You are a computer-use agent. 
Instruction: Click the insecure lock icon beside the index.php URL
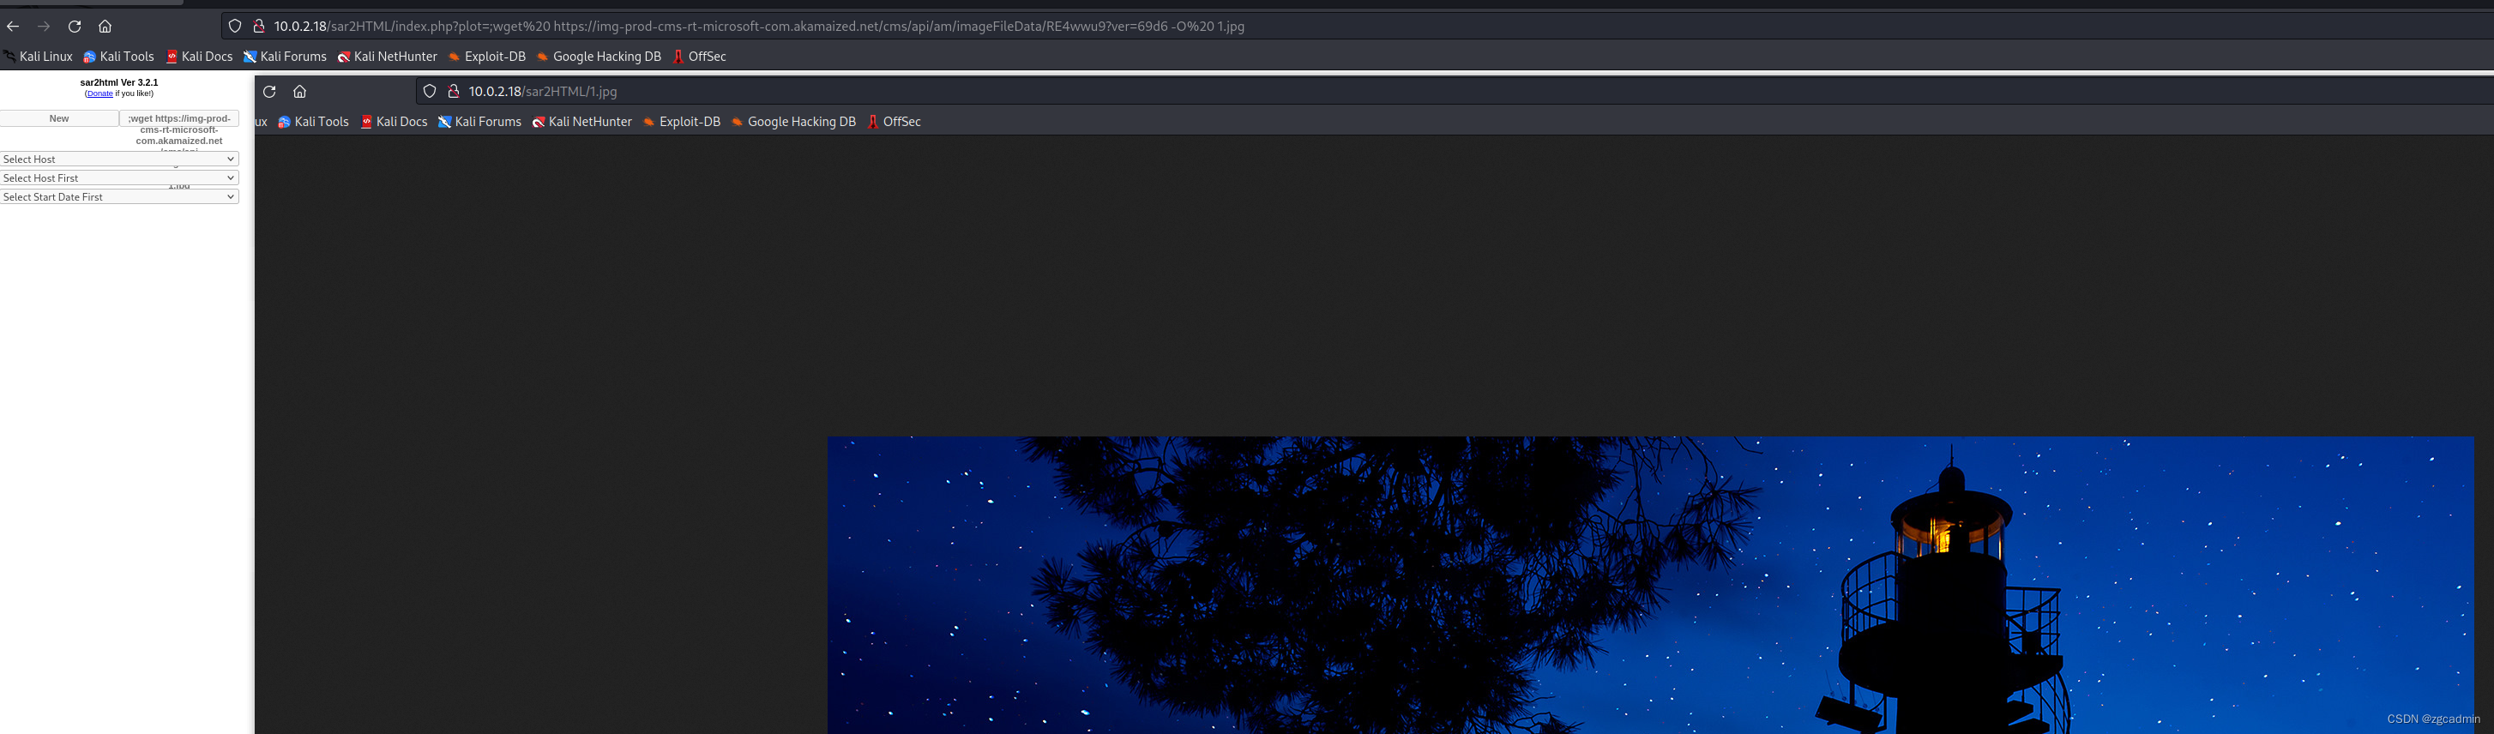pos(258,26)
